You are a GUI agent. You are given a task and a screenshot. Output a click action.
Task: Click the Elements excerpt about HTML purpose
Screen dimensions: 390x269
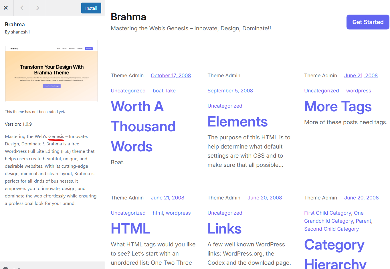coord(249,151)
